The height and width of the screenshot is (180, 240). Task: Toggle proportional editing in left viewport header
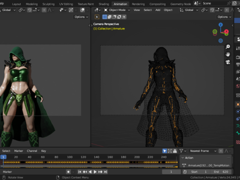point(44,10)
